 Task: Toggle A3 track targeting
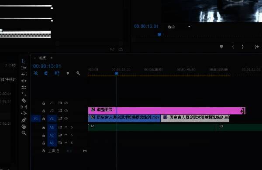52,143
